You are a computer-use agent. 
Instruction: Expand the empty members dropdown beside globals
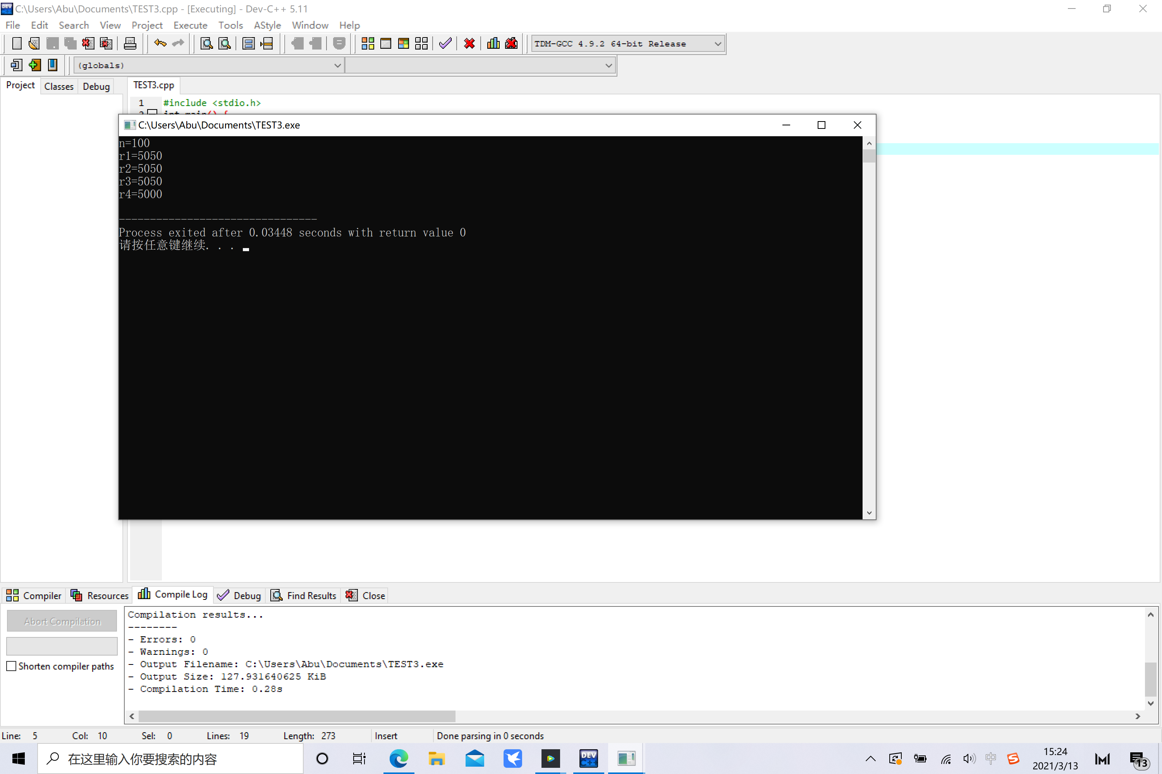608,65
